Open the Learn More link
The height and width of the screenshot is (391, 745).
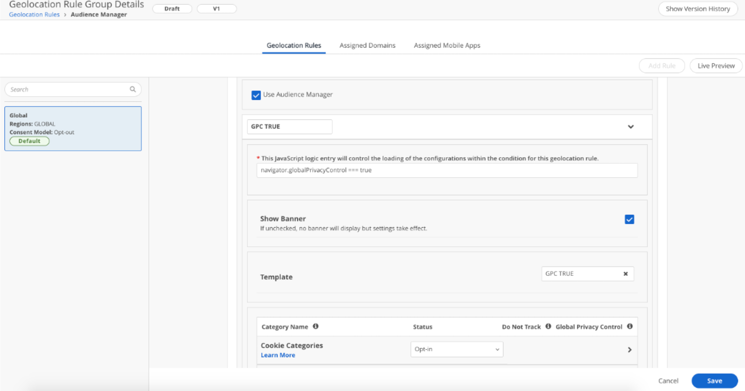pyautogui.click(x=278, y=355)
